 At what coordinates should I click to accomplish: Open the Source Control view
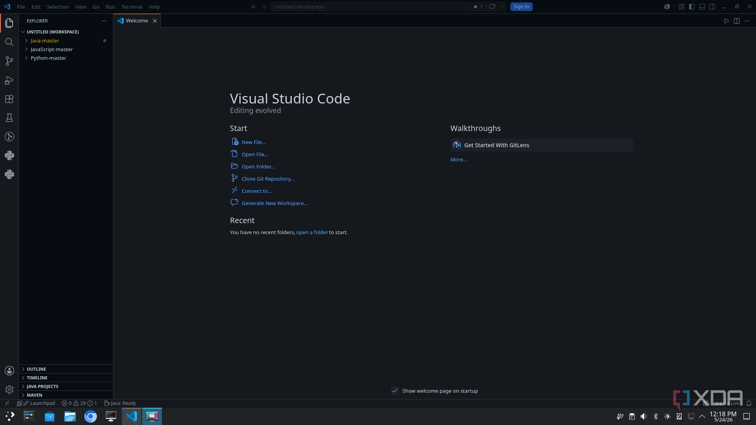9,61
